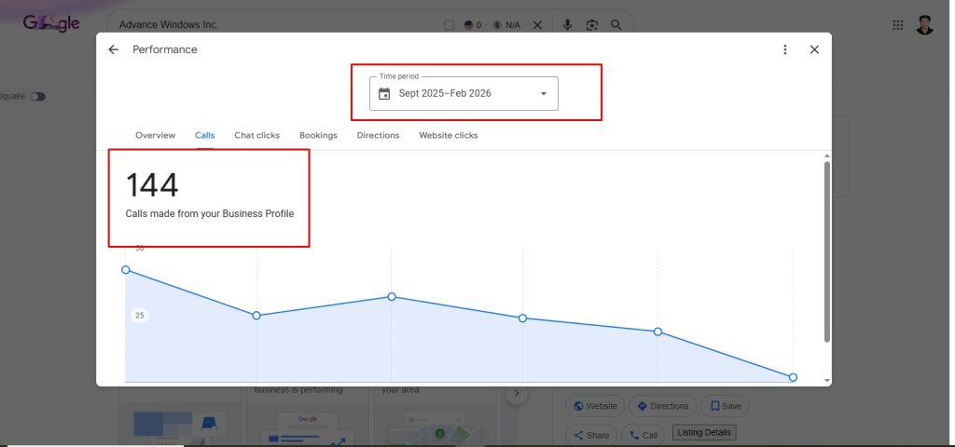The height and width of the screenshot is (447, 955).
Task: Close the Performance dialog
Action: pos(814,50)
